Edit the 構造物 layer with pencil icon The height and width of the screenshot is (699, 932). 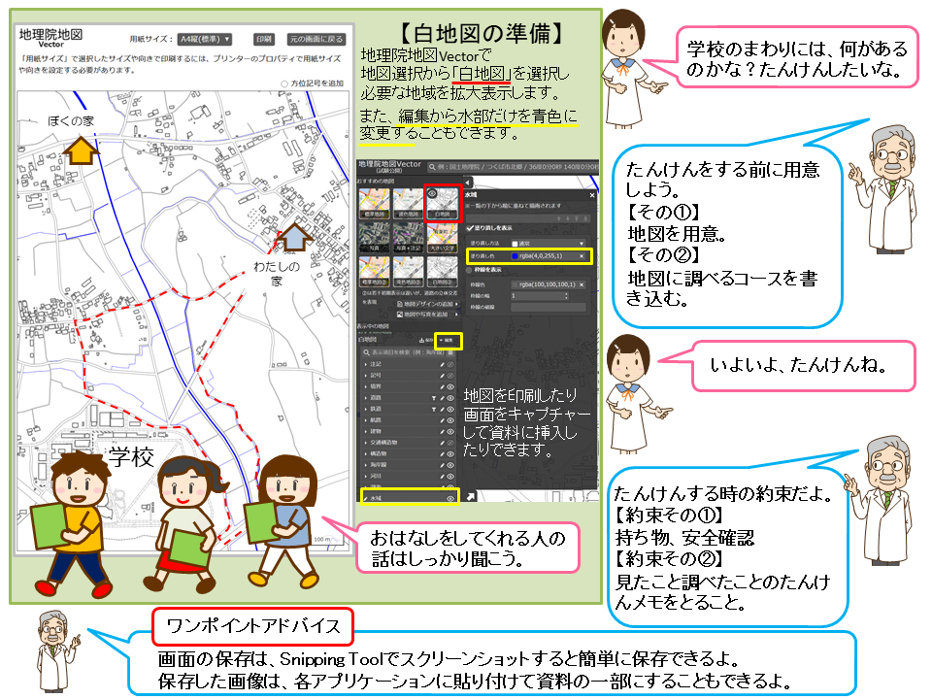pyautogui.click(x=443, y=454)
